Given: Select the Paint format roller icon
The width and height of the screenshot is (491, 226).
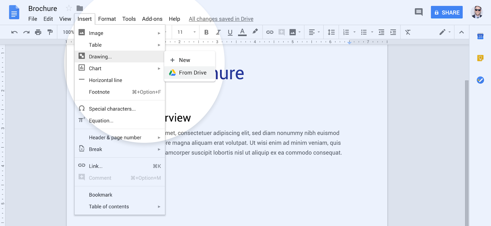Looking at the screenshot, I should click(x=50, y=32).
